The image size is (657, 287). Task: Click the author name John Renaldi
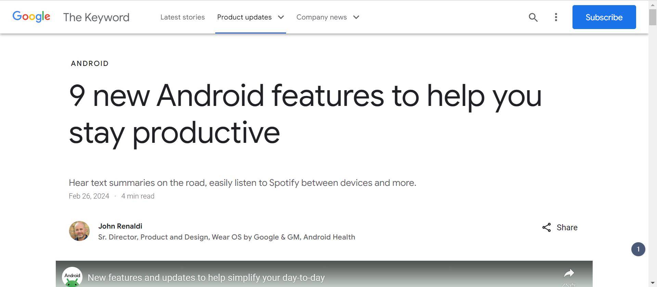tap(120, 226)
